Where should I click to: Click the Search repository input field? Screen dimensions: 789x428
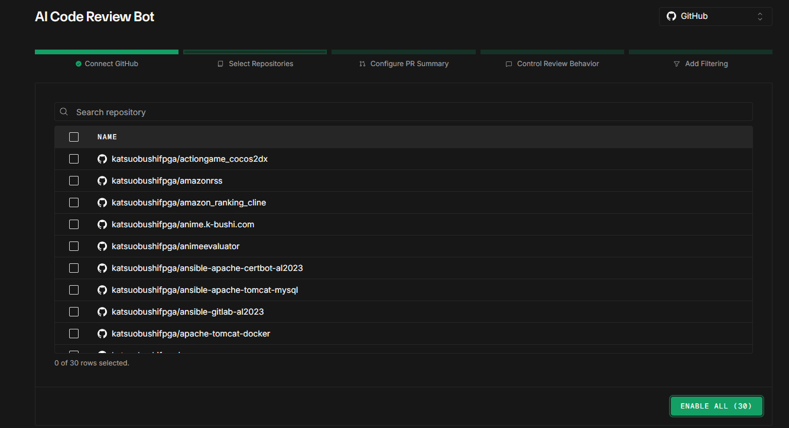pyautogui.click(x=404, y=112)
